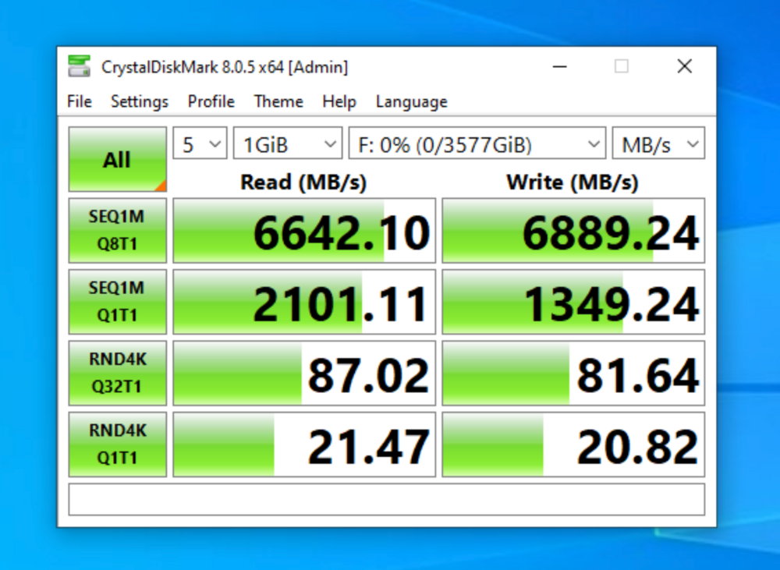Open the File menu
This screenshot has height=570, width=780.
[80, 101]
